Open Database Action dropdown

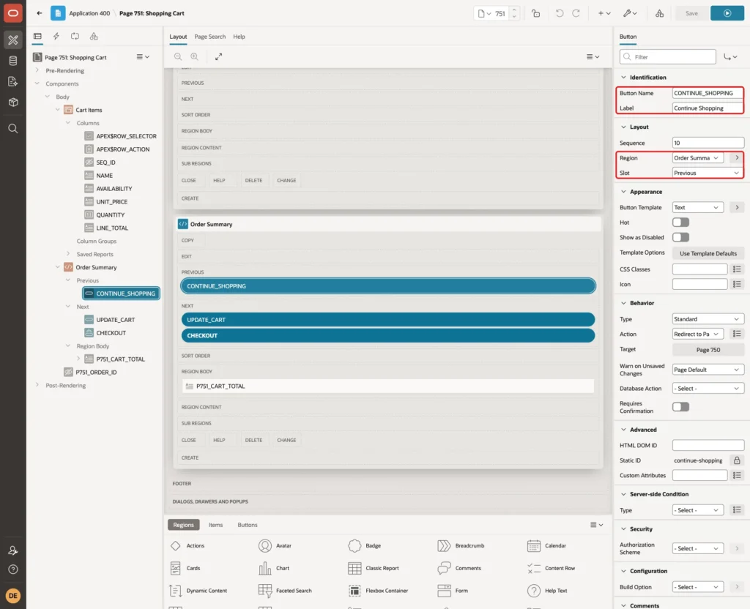[x=708, y=389]
